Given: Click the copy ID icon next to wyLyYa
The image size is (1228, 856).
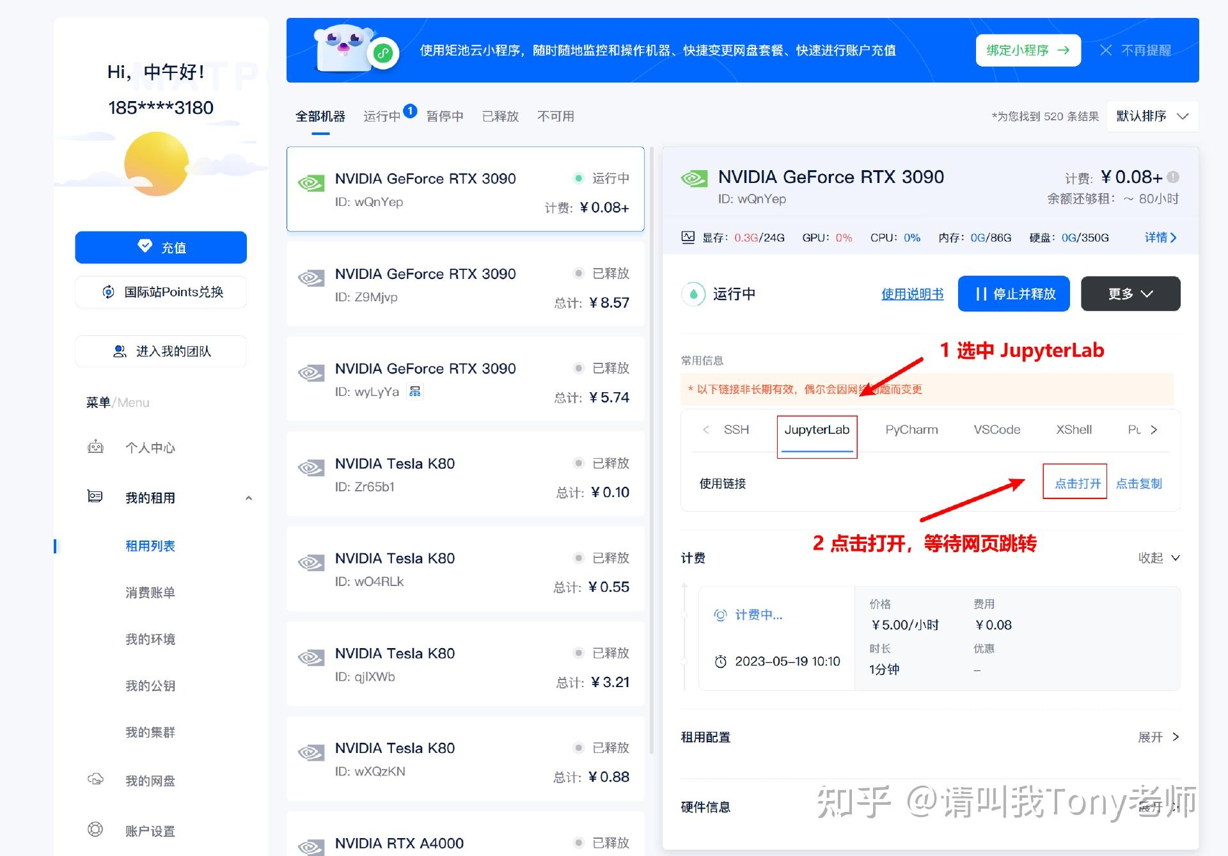Looking at the screenshot, I should (x=414, y=391).
